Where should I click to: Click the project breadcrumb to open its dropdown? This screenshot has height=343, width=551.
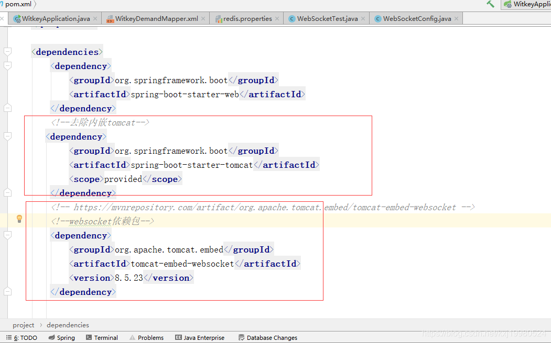click(x=23, y=325)
